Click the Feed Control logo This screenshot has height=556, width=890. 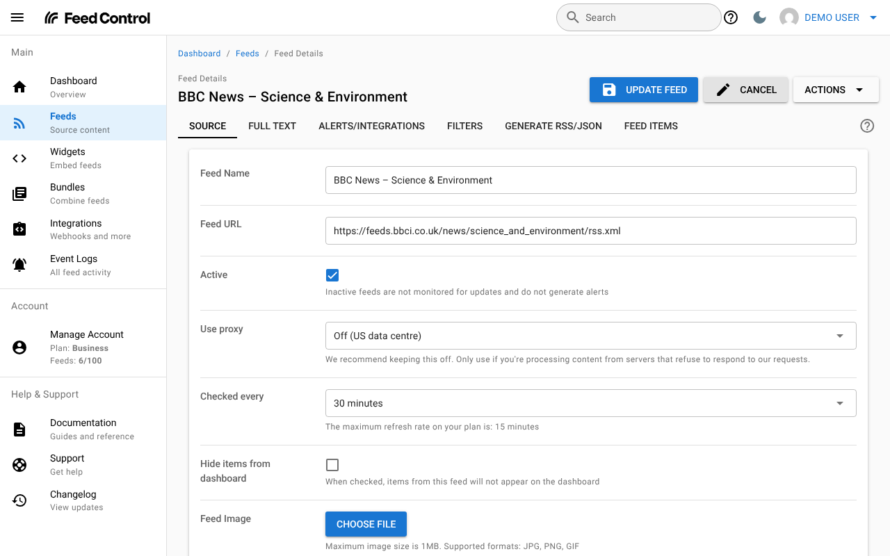coord(97,18)
